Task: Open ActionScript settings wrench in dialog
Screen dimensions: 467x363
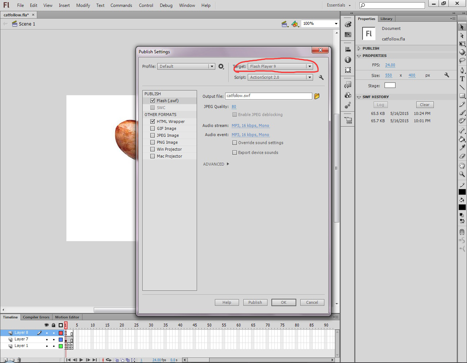Action: [x=321, y=77]
